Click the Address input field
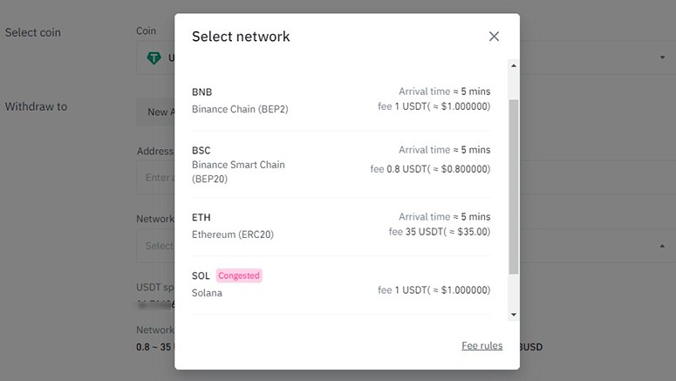The height and width of the screenshot is (381, 676). (x=155, y=178)
